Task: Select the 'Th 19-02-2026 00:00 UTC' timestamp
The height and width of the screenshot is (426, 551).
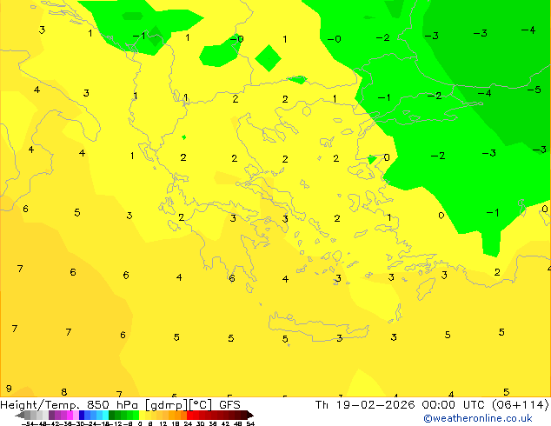Action: point(400,405)
